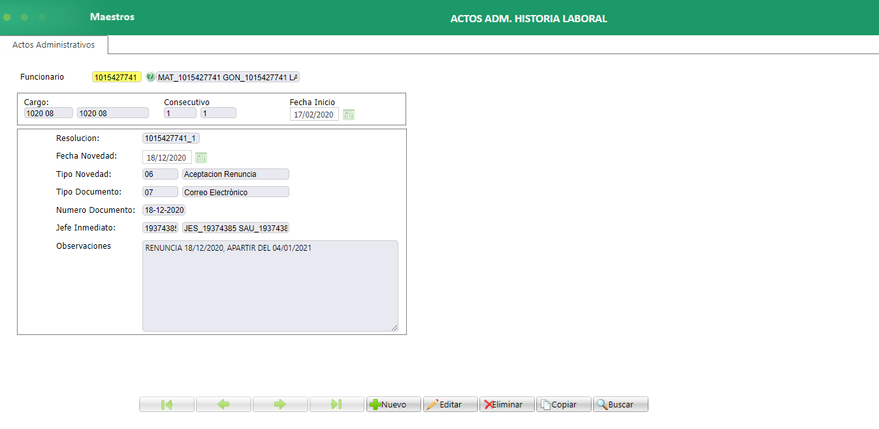Click the Observaciones text area
The height and width of the screenshot is (429, 879).
[270, 286]
